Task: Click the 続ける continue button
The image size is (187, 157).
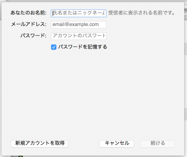Action: [157, 144]
